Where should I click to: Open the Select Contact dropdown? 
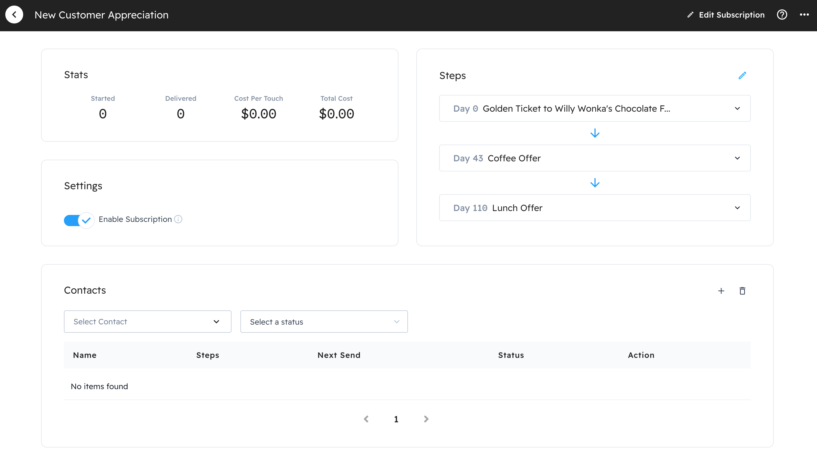(x=147, y=322)
